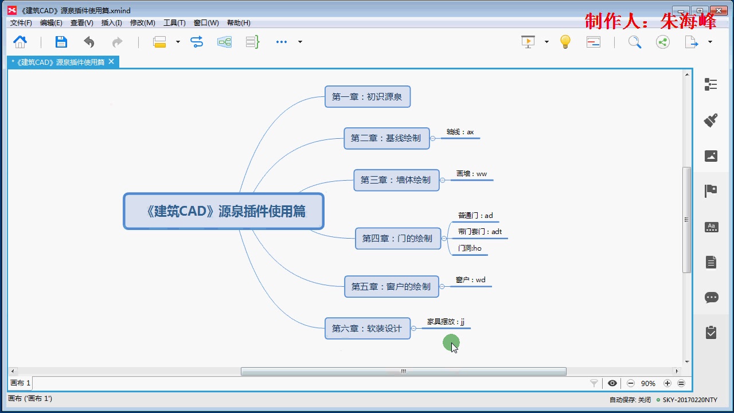Save the mind map file
Viewport: 734px width, 413px height.
point(61,42)
